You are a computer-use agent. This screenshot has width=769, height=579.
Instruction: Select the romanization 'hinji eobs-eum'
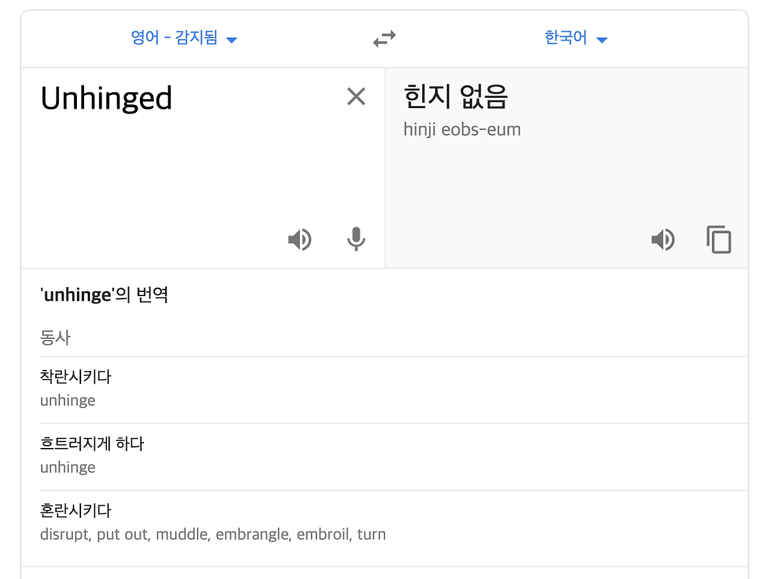(462, 129)
